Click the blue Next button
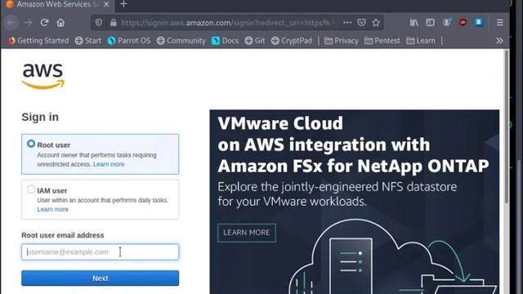This screenshot has height=294, width=523. (x=100, y=278)
